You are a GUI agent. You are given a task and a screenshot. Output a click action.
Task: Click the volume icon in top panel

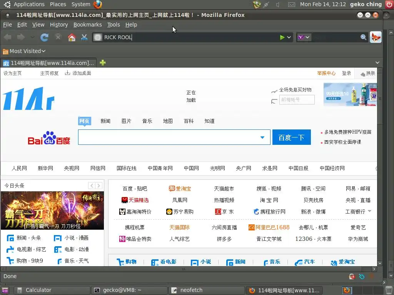click(278, 5)
